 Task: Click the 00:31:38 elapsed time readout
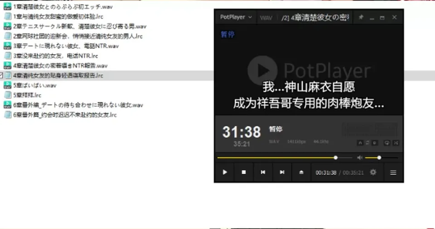(326, 173)
